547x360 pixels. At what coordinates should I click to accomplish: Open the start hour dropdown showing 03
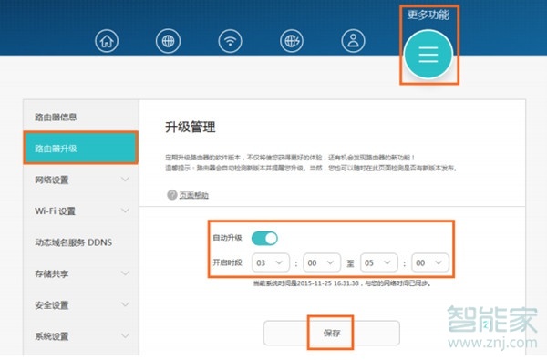click(271, 262)
